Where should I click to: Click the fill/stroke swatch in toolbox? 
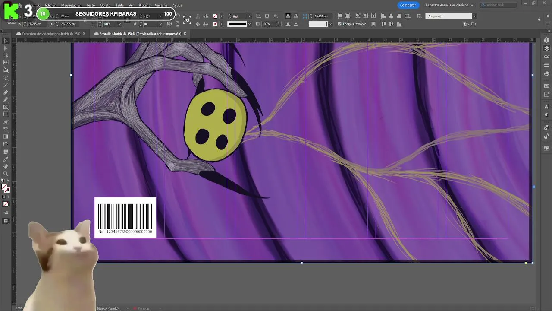[x=5, y=188]
